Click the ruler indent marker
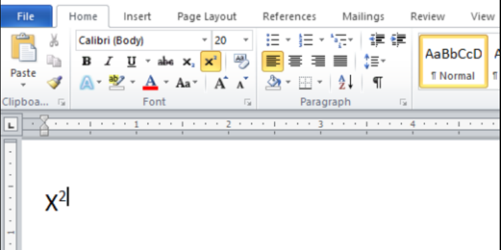Viewport: 501px width, 250px height. click(x=44, y=126)
